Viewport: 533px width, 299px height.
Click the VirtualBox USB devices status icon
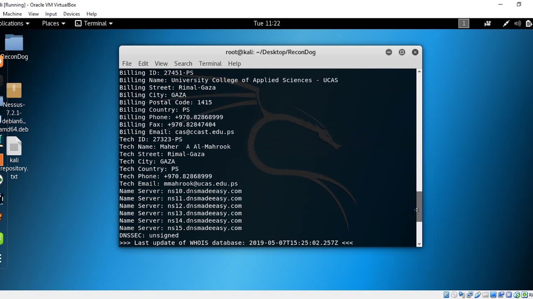tap(478, 295)
